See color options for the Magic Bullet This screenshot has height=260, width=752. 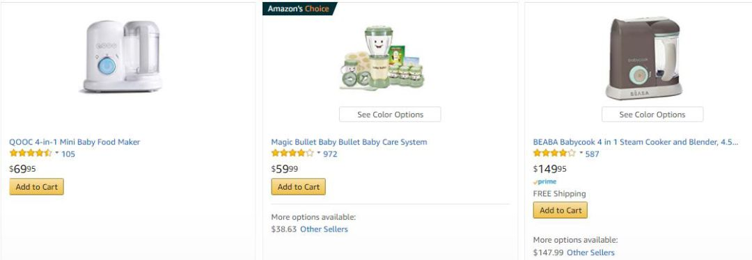[390, 115]
